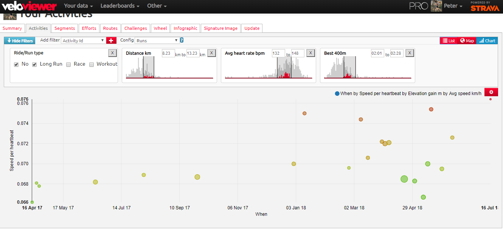Toggle the Long Run checkbox
The image size is (503, 229).
coord(34,65)
